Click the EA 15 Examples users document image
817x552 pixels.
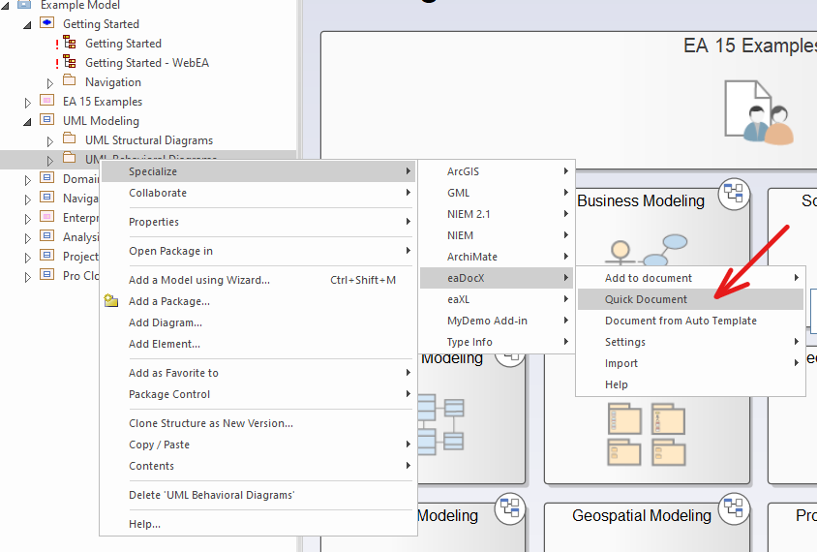coord(759,112)
